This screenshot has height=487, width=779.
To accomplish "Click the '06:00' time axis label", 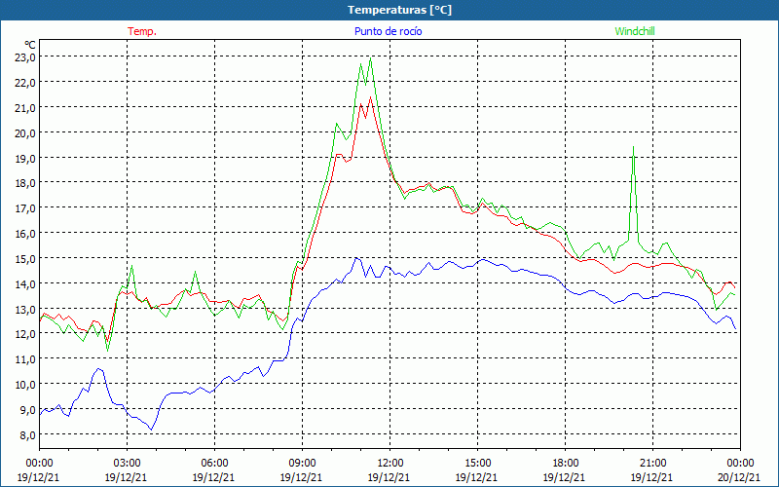I will pyautogui.click(x=214, y=464).
